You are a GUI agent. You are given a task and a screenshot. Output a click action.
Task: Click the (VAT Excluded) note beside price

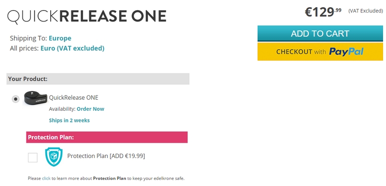pos(366,11)
